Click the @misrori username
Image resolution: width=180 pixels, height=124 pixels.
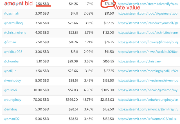11,90
